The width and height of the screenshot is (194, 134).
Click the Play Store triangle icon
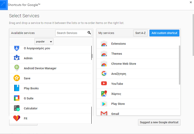pos(104,104)
